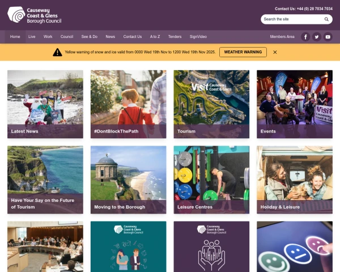
Task: Open the Latest News tile
Action: coord(45,104)
